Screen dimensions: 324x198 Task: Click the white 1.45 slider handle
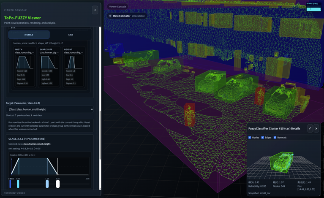(x=57, y=184)
